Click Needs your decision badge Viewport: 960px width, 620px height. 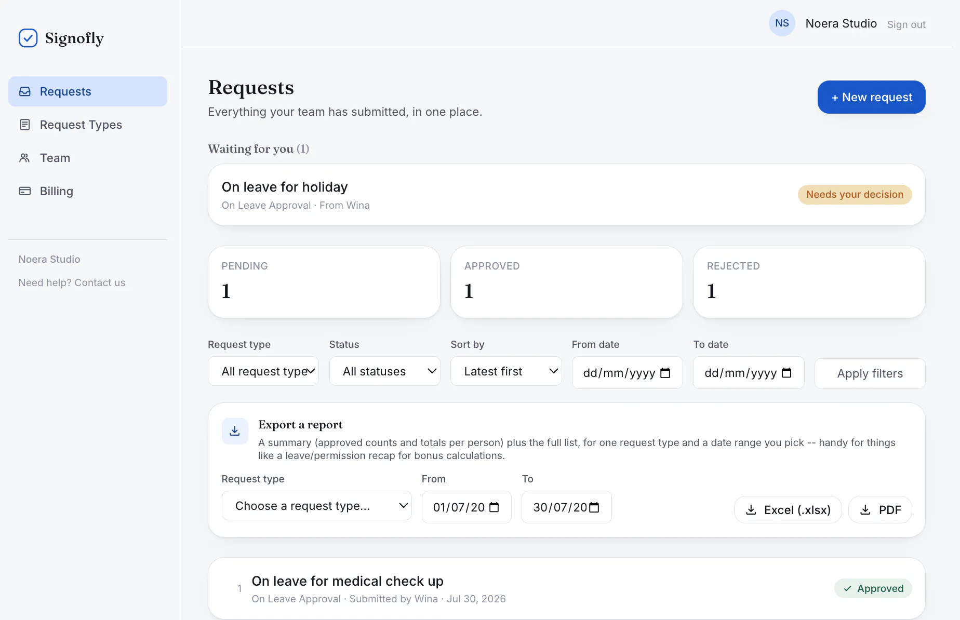(855, 195)
